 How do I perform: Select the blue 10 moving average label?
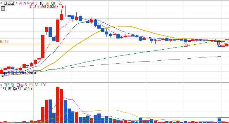(x=41, y=3)
